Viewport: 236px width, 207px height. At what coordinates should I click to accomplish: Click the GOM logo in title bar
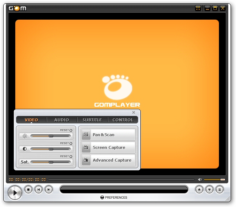pos(17,8)
